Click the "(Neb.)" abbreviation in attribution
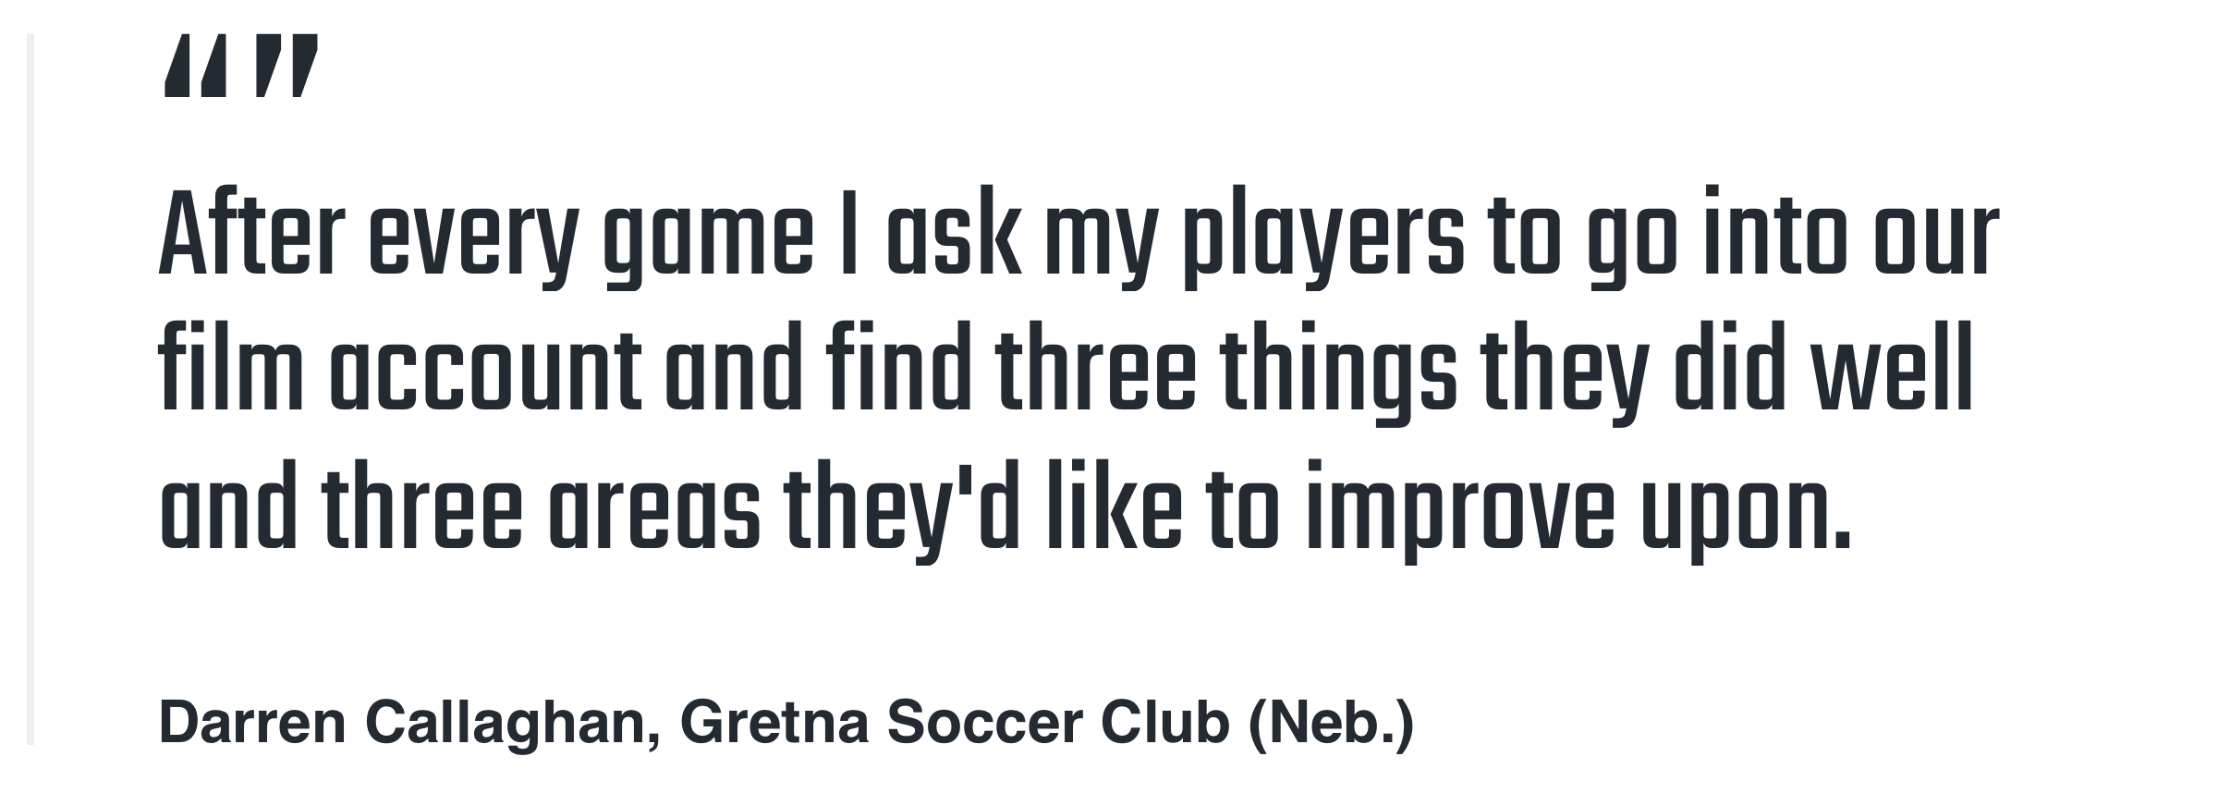This screenshot has height=793, width=2218. [1331, 722]
